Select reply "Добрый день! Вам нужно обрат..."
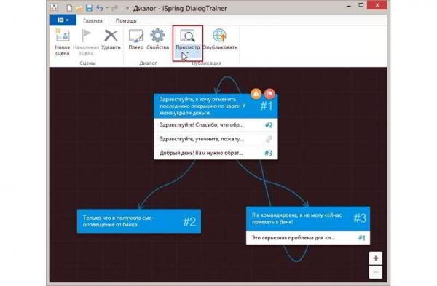The width and height of the screenshot is (437, 286). (216, 153)
